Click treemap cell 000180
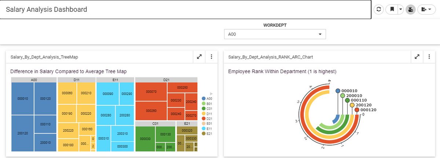Screen dimensions: 440x158 pyautogui.click(x=68, y=145)
